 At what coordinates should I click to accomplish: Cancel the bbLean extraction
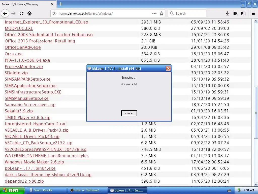tap(129, 113)
